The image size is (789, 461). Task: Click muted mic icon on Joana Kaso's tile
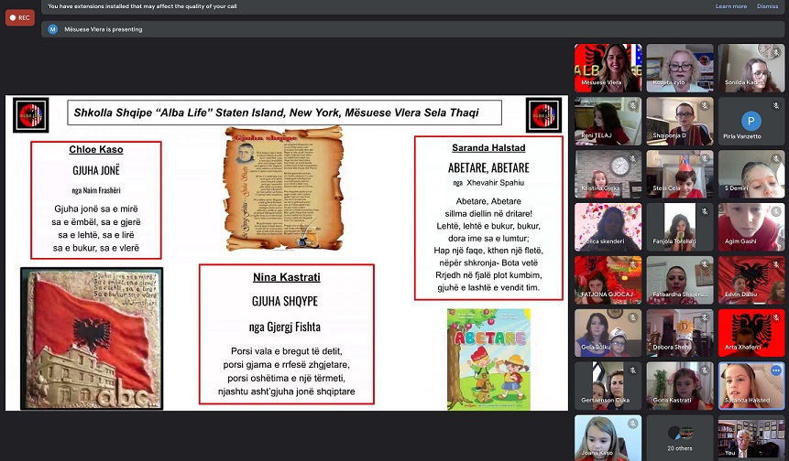click(633, 424)
